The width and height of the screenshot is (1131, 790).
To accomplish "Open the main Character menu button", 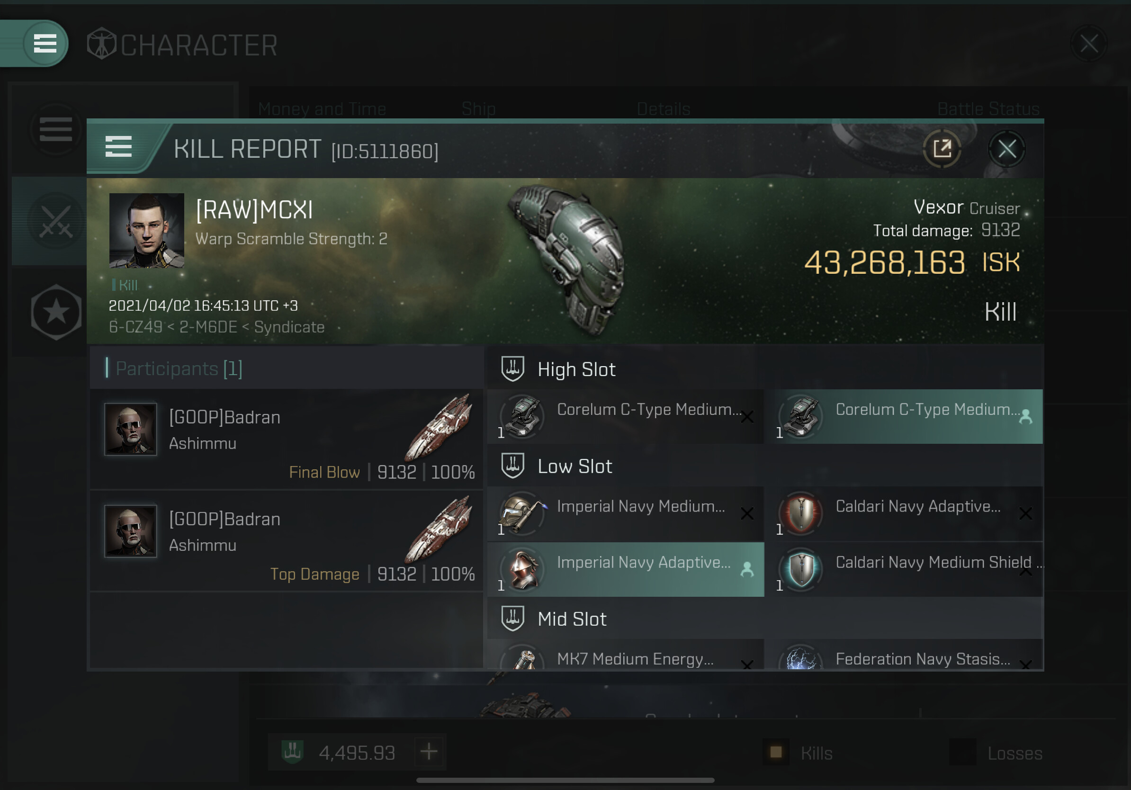I will (45, 44).
